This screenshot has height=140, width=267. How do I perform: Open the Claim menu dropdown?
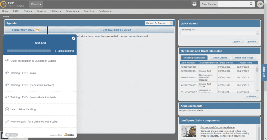click(28, 11)
